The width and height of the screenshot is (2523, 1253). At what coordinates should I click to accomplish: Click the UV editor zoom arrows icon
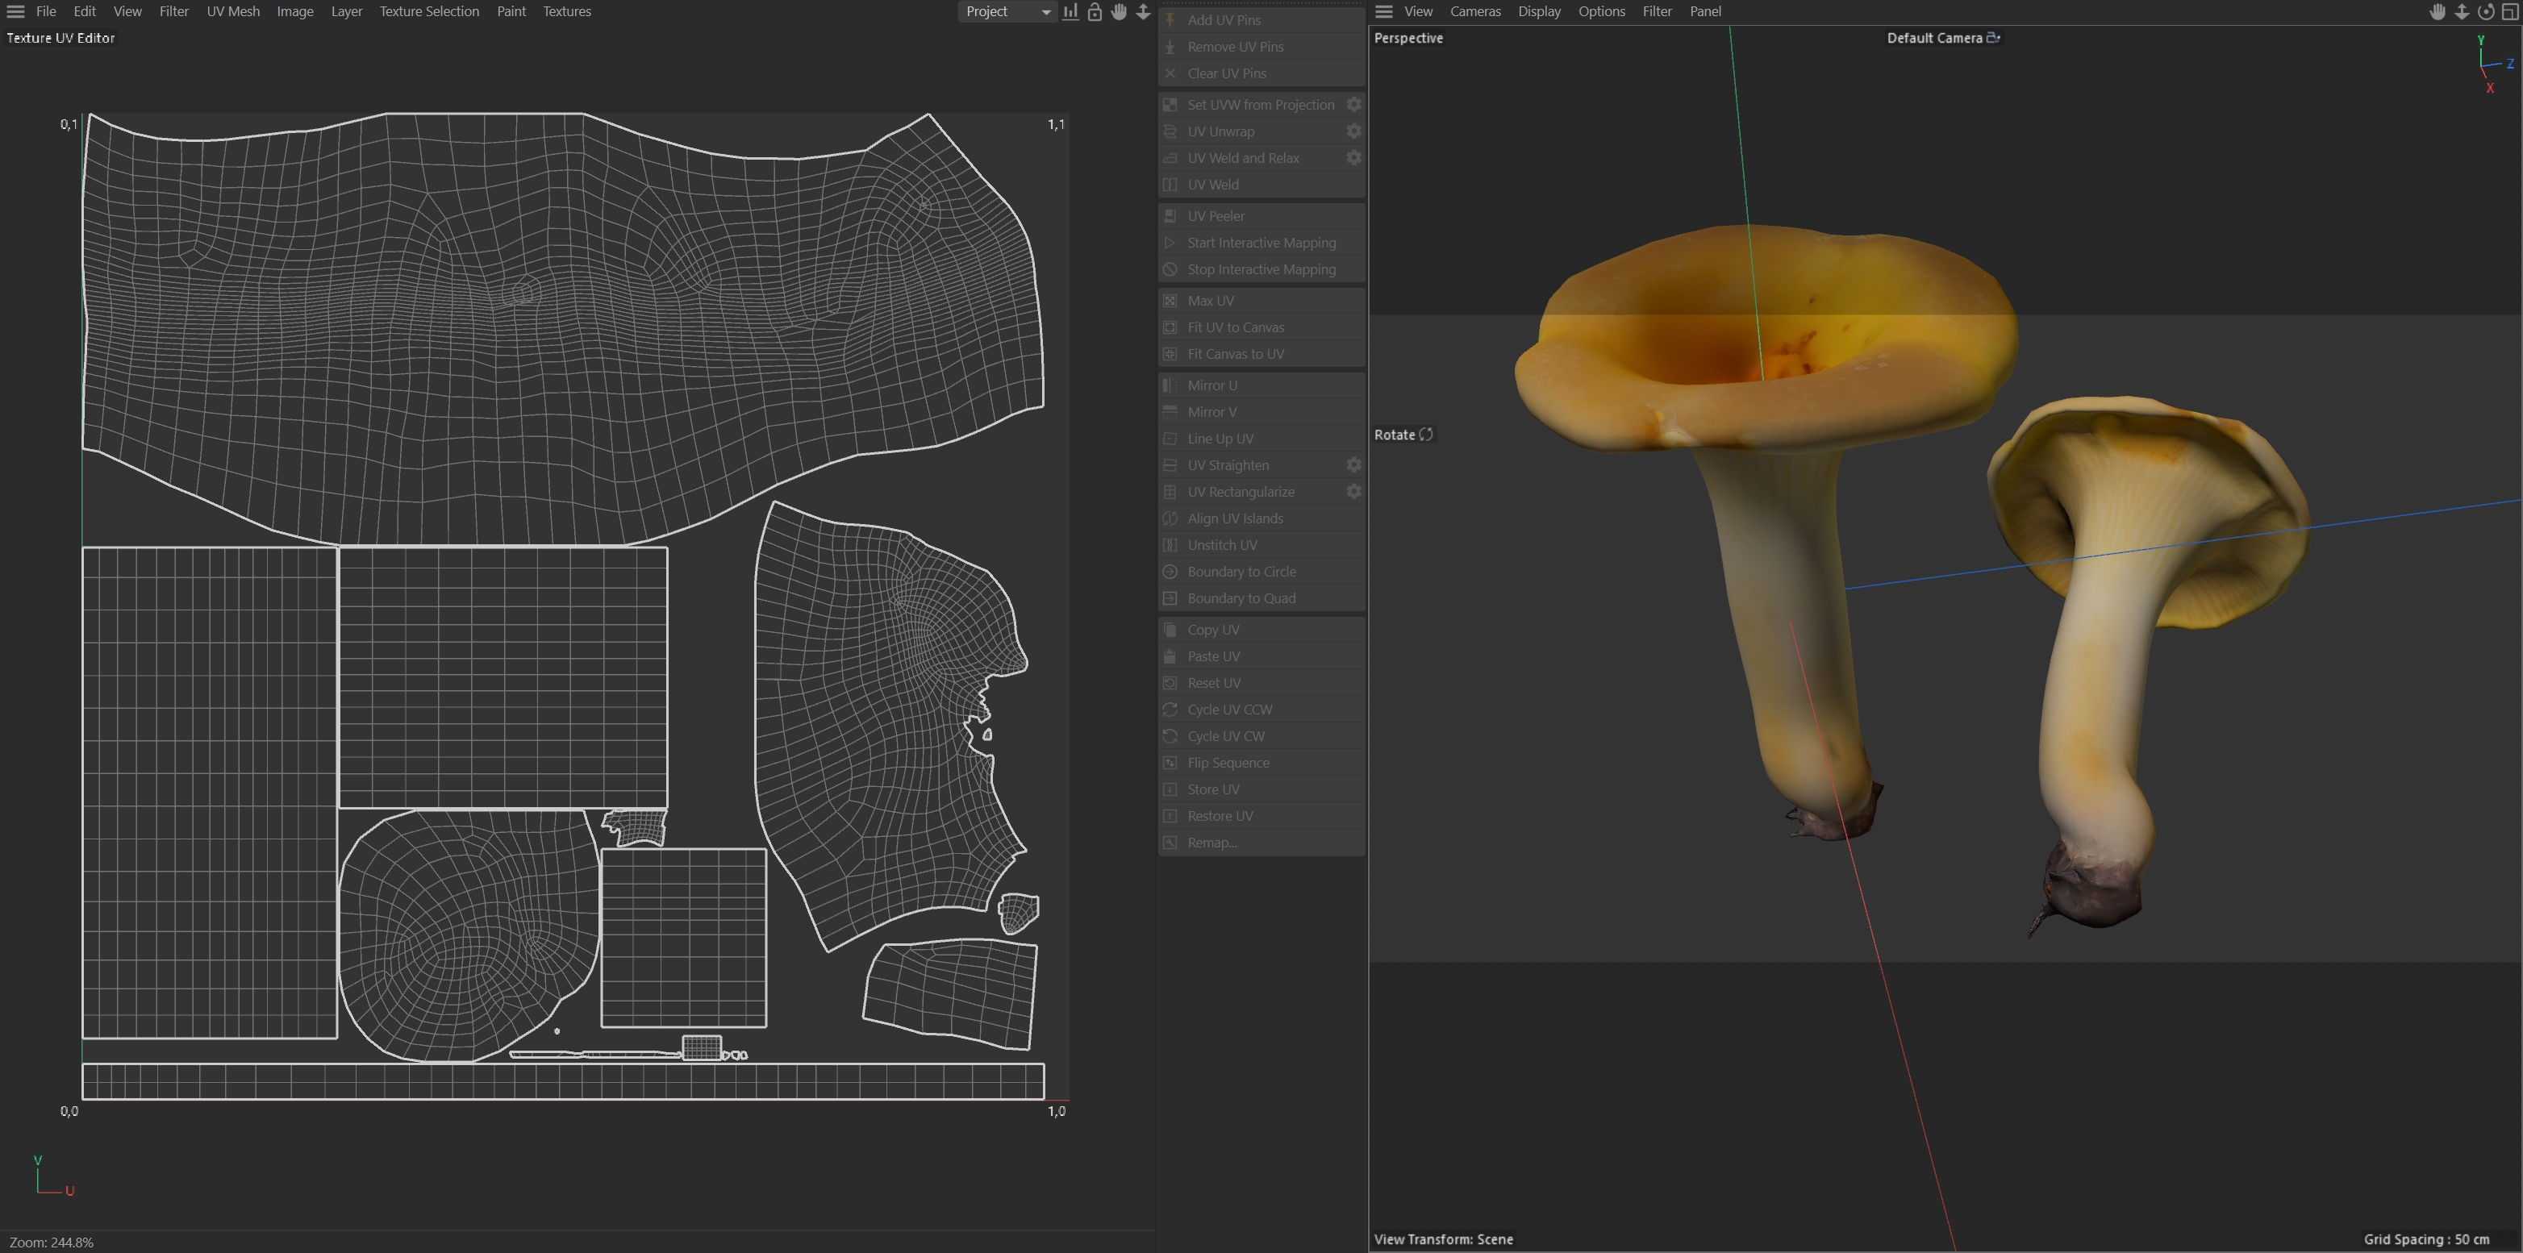(x=1143, y=12)
